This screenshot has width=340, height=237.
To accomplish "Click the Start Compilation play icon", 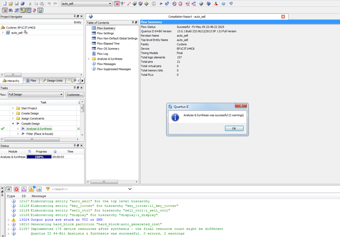I will pyautogui.click(x=161, y=3).
